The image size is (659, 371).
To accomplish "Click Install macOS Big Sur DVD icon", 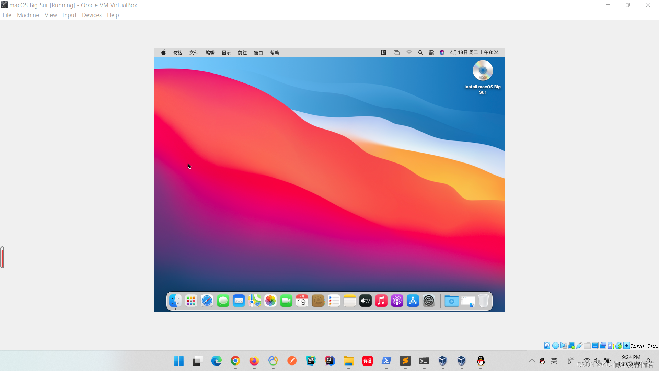I will pyautogui.click(x=483, y=71).
